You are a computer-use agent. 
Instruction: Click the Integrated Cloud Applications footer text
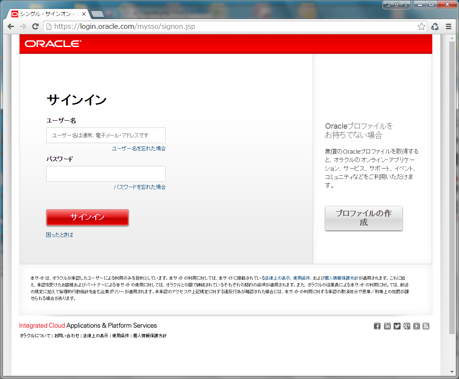(x=88, y=326)
